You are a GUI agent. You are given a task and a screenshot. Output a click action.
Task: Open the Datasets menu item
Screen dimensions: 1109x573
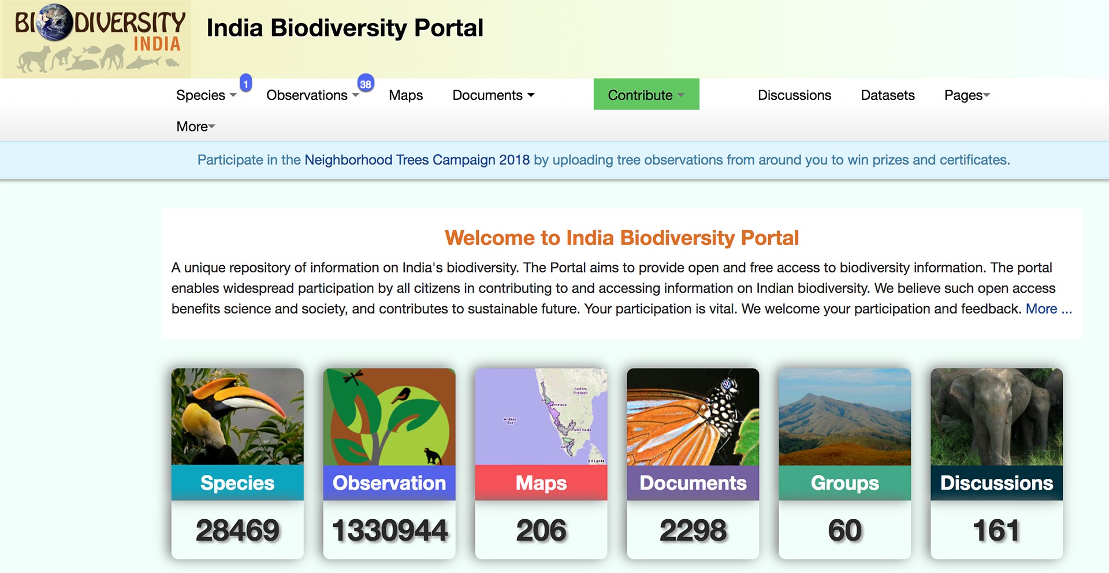tap(888, 95)
